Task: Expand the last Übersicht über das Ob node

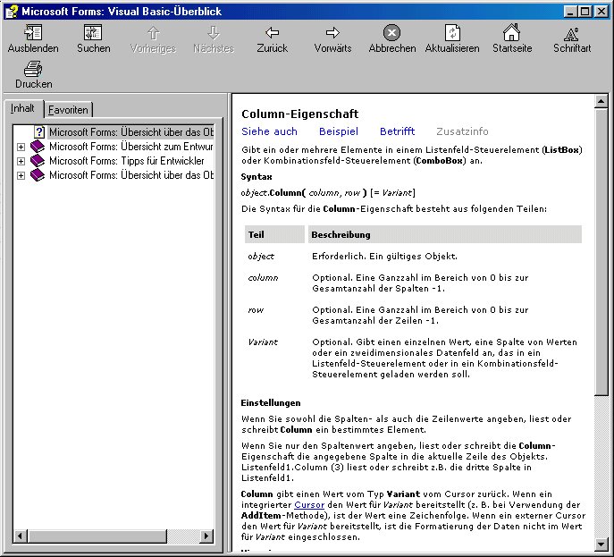Action: 21,175
